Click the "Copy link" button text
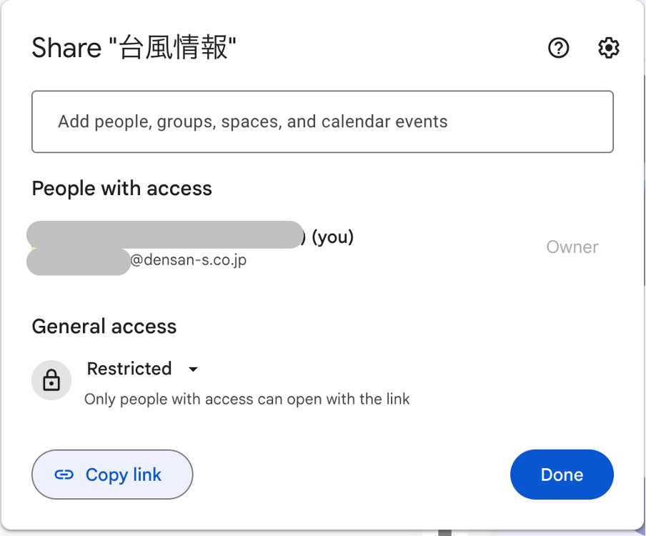This screenshot has width=646, height=536. click(124, 475)
